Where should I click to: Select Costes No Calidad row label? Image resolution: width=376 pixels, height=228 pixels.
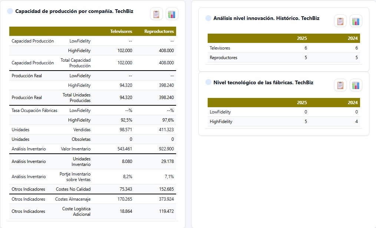[x=73, y=189]
